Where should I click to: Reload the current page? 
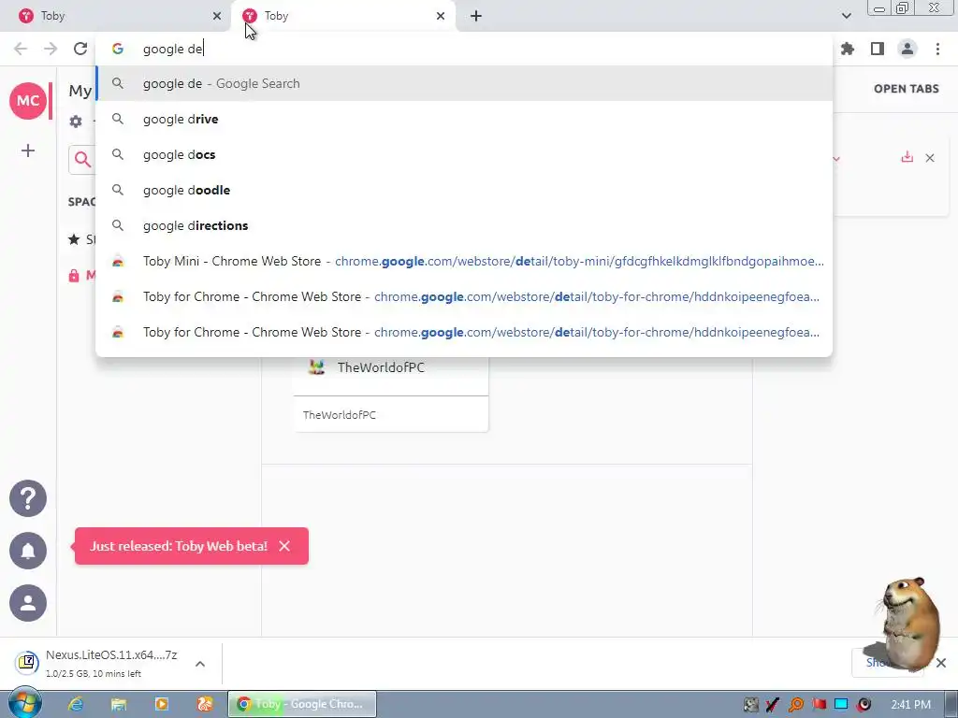coord(80,49)
